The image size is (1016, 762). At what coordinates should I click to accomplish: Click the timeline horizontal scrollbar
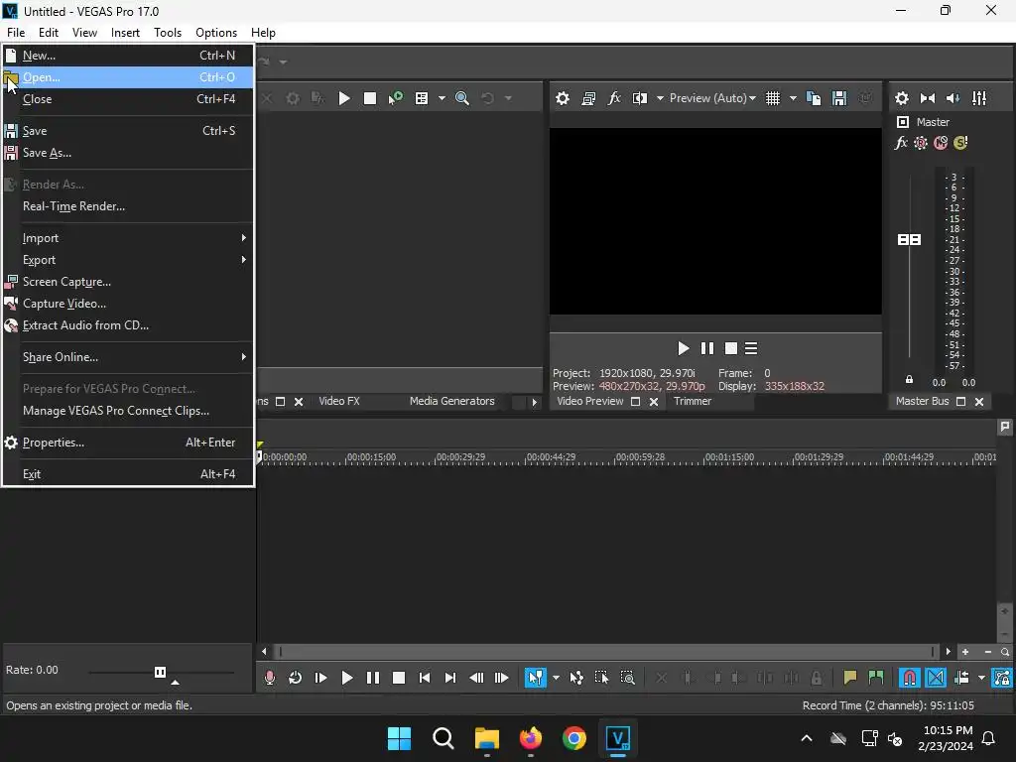click(606, 652)
